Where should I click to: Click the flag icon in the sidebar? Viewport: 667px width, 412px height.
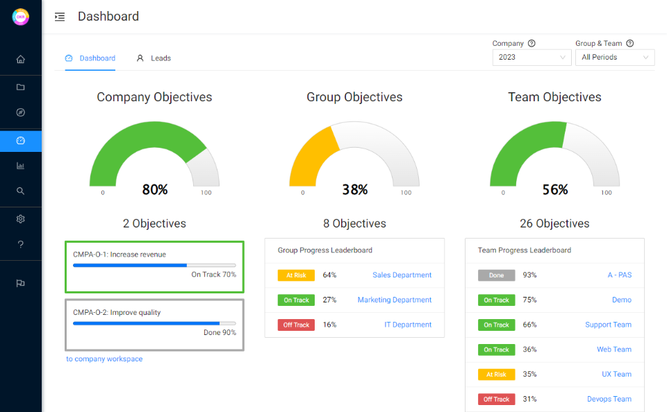(20, 283)
